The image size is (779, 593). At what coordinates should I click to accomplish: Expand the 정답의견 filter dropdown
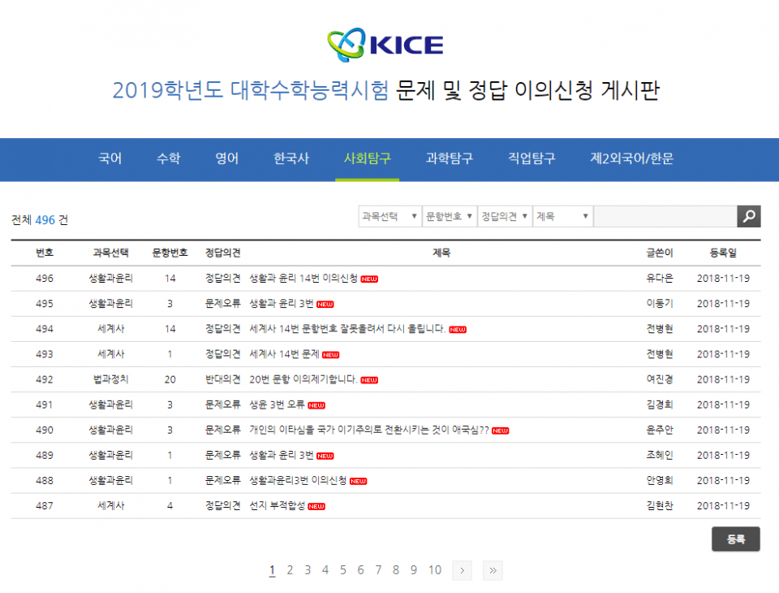pyautogui.click(x=505, y=216)
